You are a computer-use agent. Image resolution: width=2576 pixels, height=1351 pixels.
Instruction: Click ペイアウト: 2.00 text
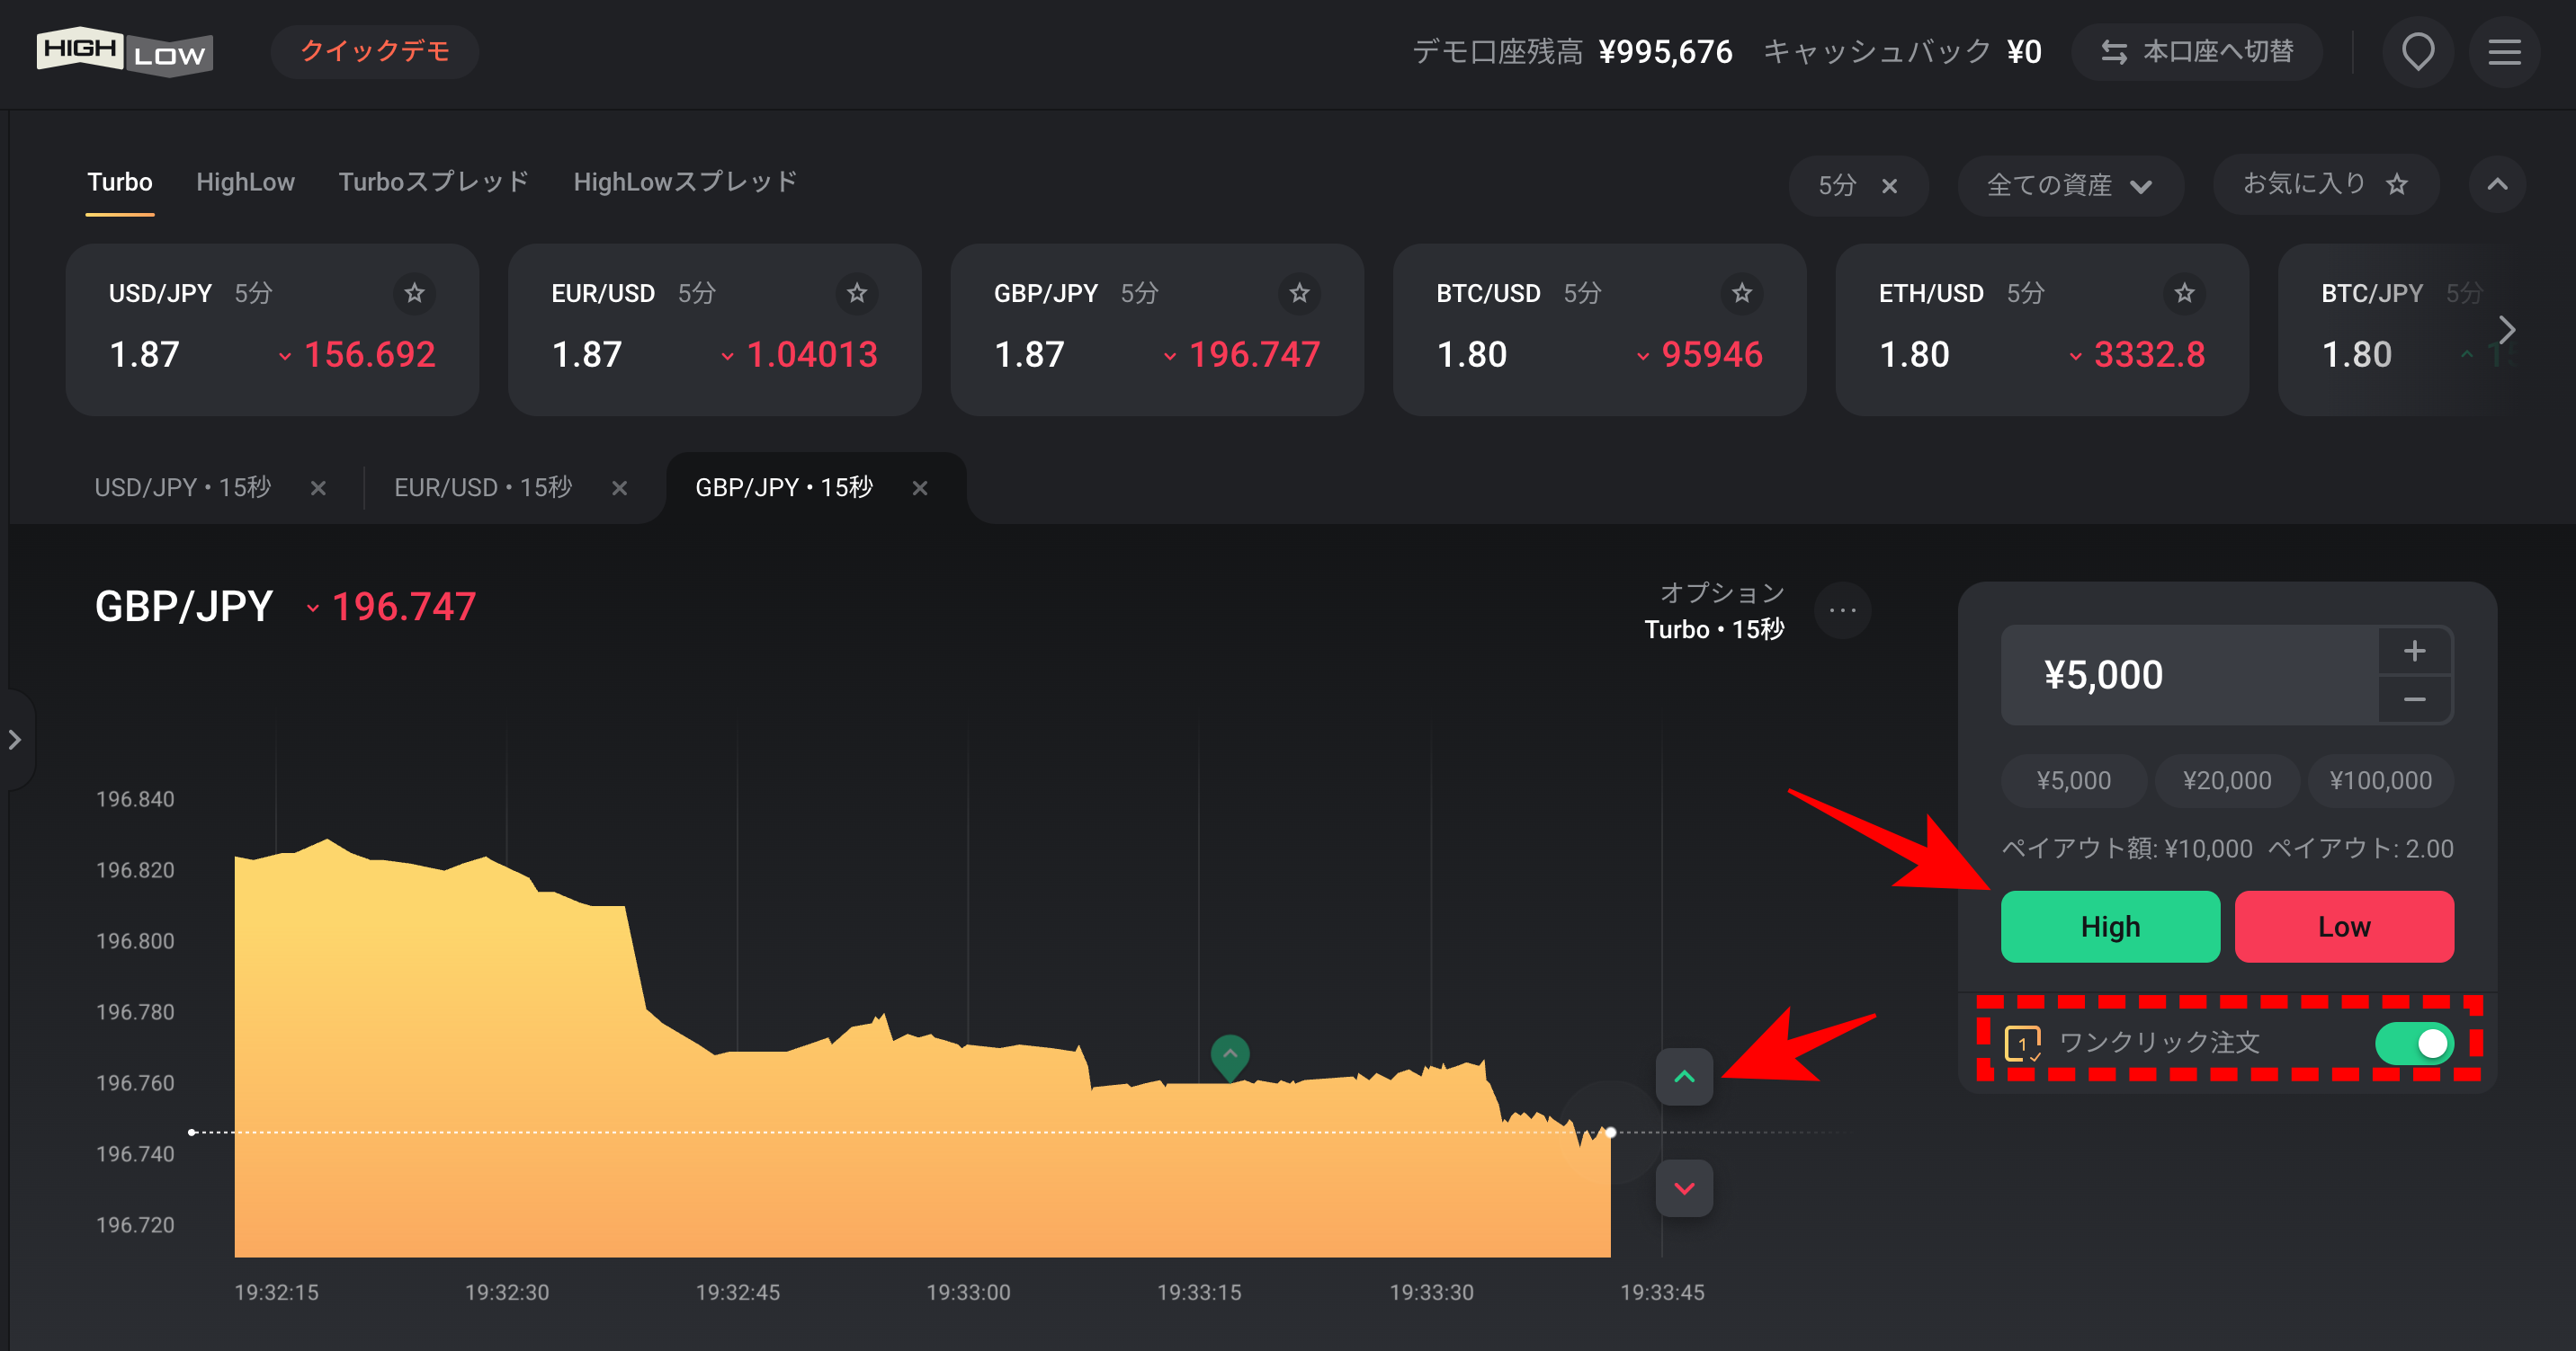tap(2361, 849)
